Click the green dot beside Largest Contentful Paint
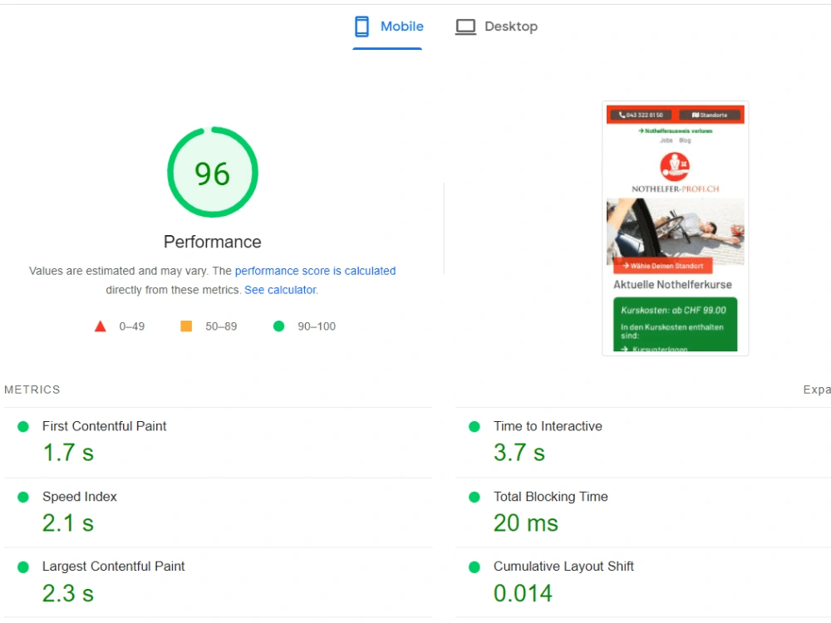The width and height of the screenshot is (831, 623). (x=23, y=567)
